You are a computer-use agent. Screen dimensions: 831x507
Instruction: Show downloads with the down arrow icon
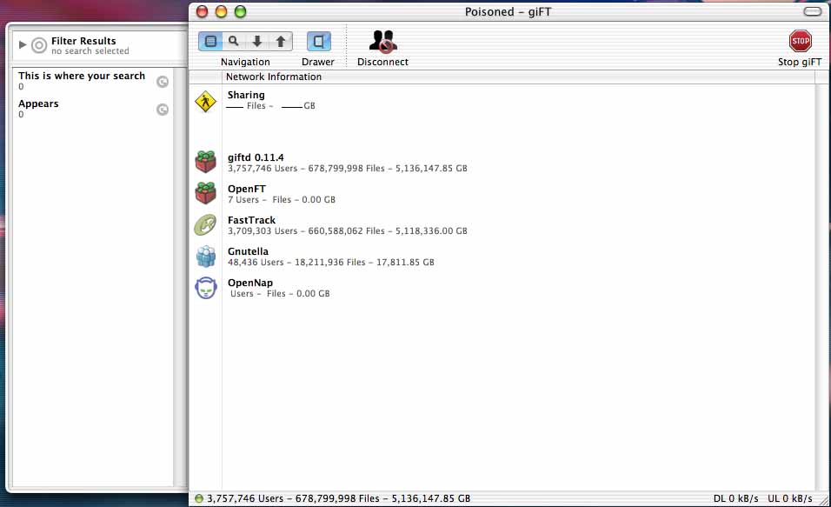pyautogui.click(x=257, y=41)
